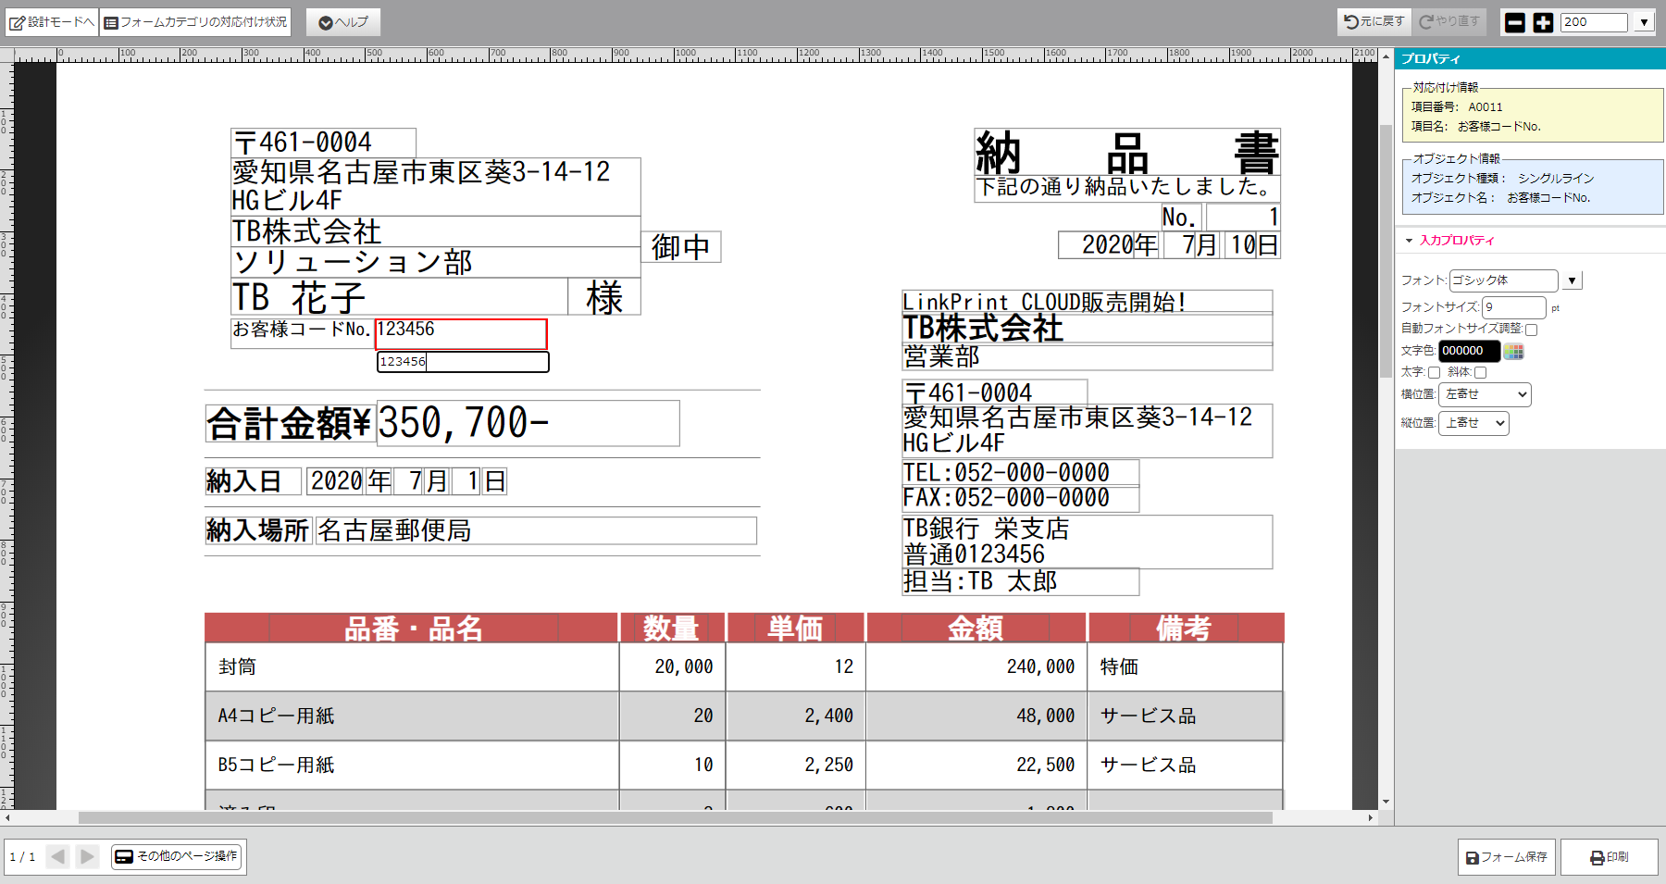
Task: Open the zoom level dropdown arrow
Action: [1644, 22]
